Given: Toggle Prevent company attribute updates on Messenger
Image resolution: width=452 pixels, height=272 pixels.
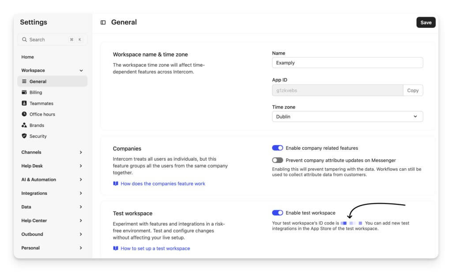Looking at the screenshot, I should (278, 160).
